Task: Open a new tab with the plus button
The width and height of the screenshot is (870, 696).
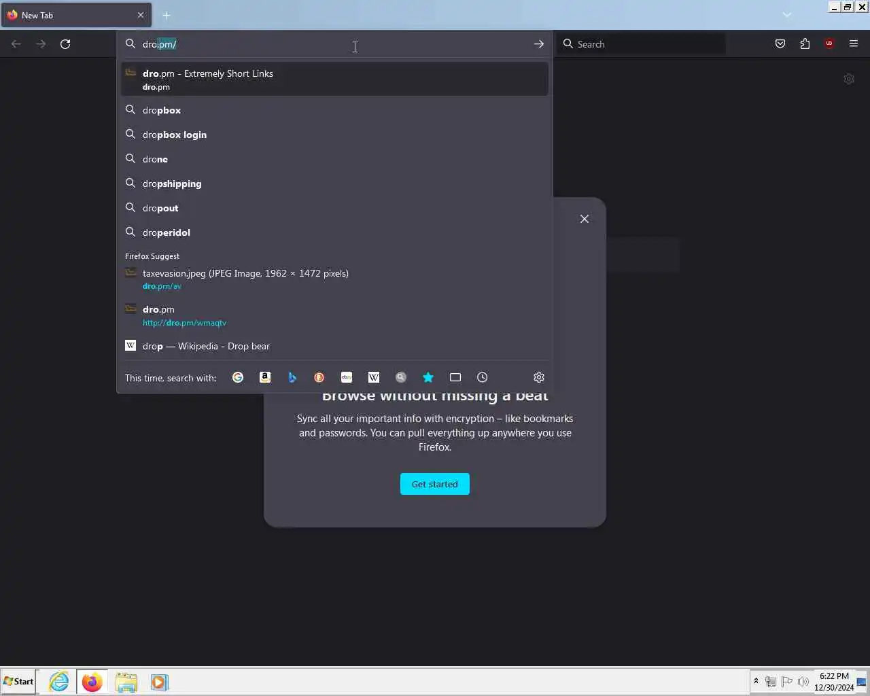Action: (x=167, y=15)
